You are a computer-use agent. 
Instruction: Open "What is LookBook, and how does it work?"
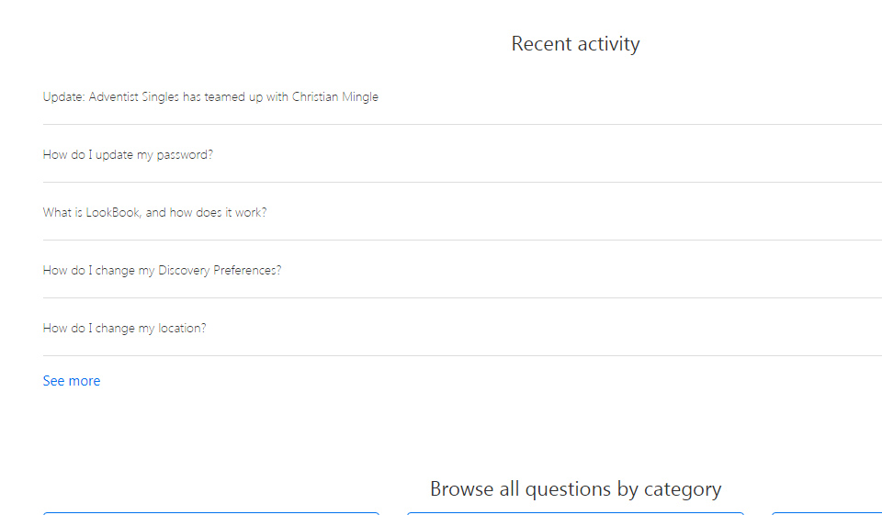tap(154, 212)
